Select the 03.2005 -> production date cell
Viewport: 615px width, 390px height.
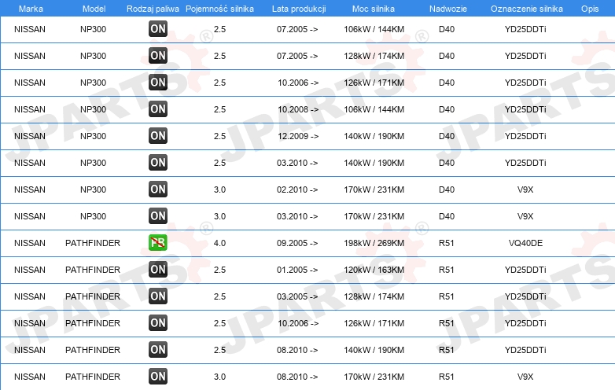tap(297, 296)
